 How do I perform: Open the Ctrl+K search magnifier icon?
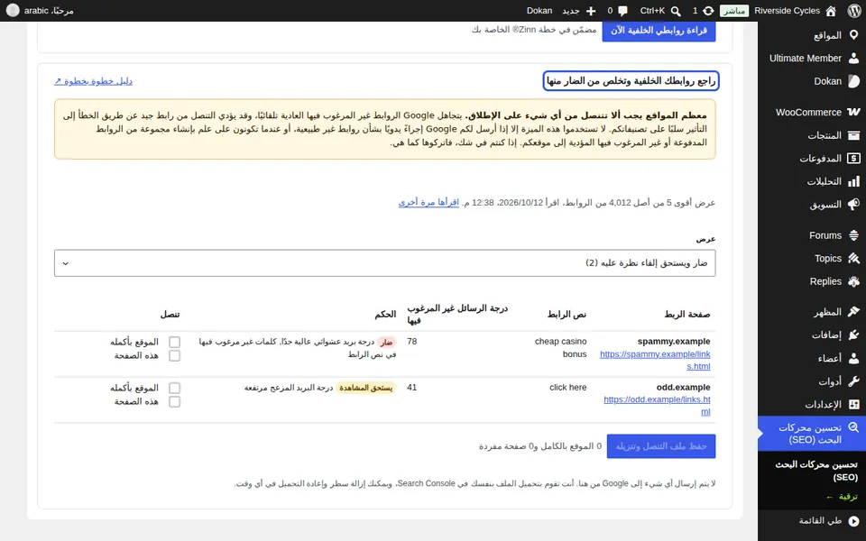click(x=676, y=11)
